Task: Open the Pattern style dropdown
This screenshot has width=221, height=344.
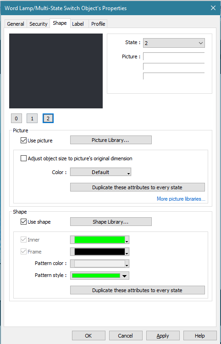Action: (x=99, y=276)
